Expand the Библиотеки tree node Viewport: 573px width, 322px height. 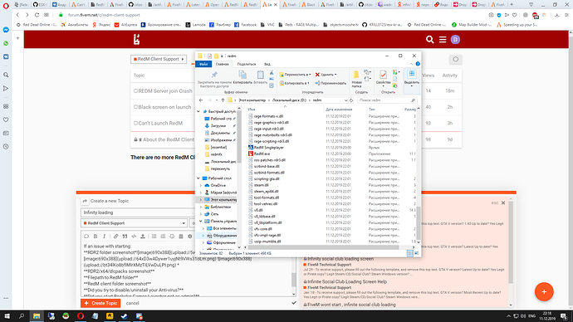click(201, 207)
